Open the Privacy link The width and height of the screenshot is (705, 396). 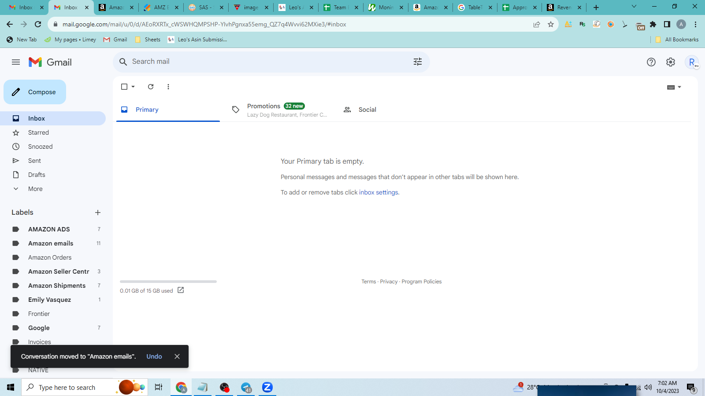pyautogui.click(x=389, y=282)
